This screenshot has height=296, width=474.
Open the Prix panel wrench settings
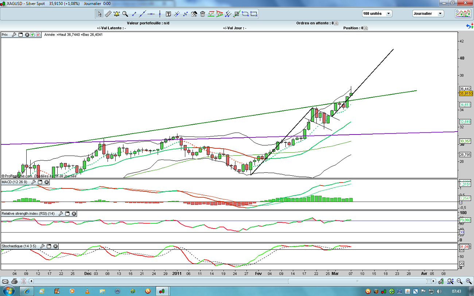[x=14, y=35]
